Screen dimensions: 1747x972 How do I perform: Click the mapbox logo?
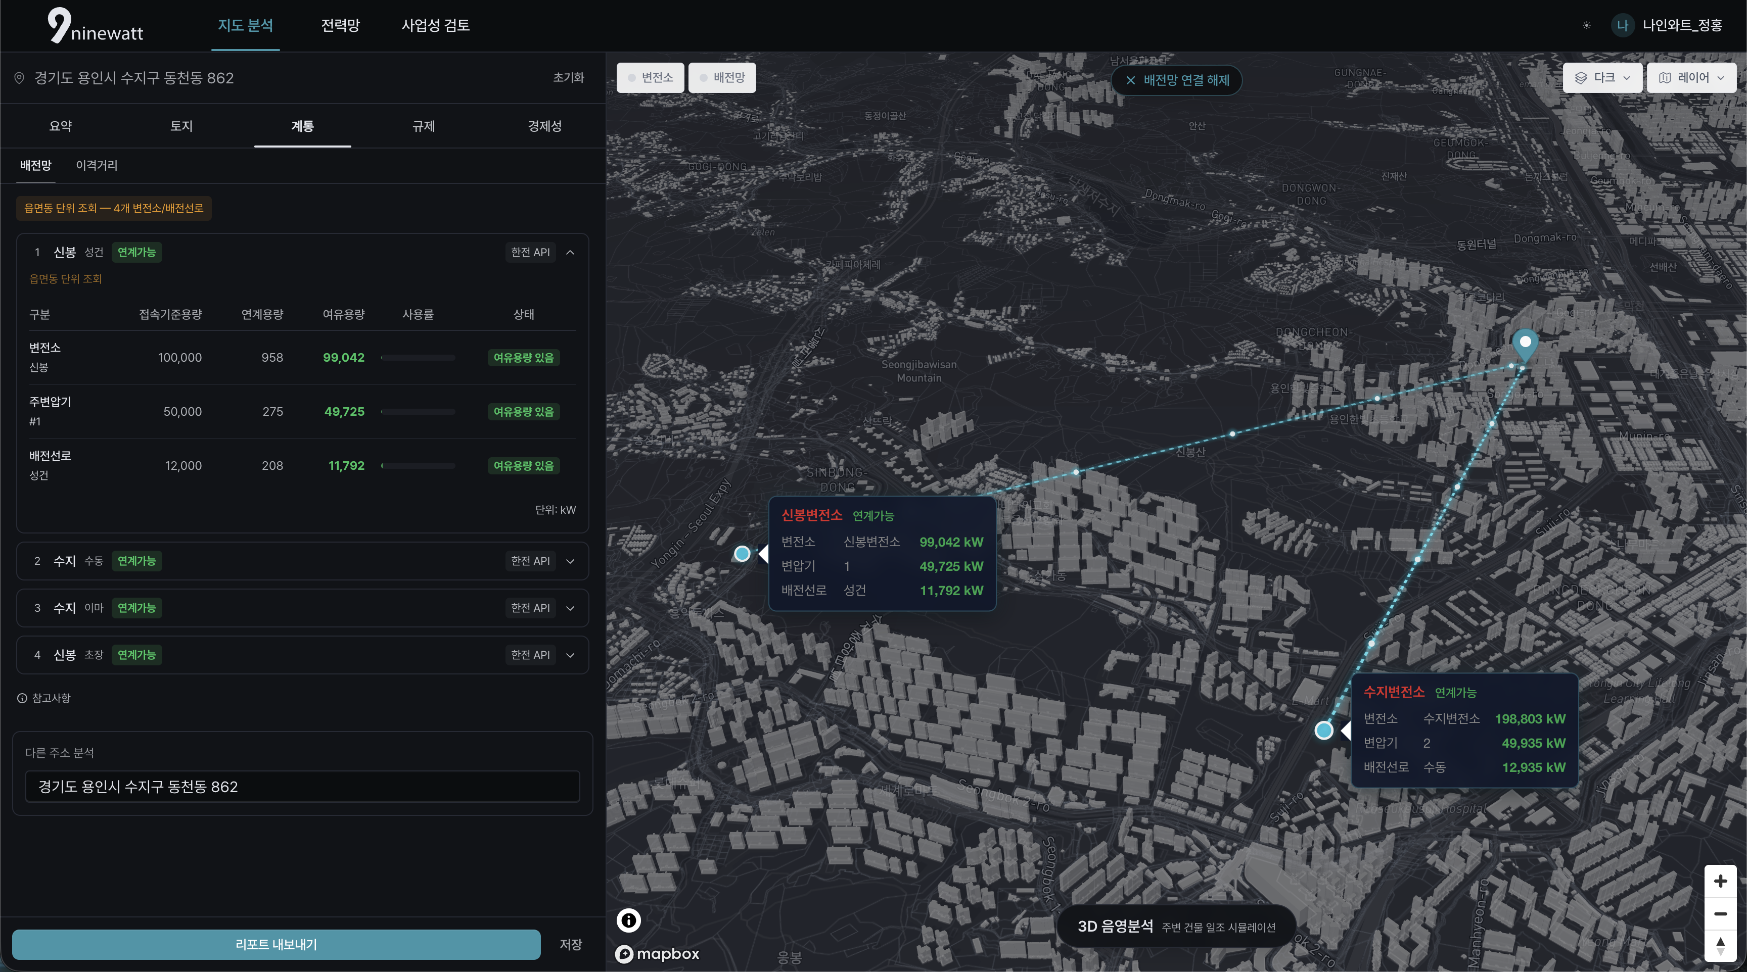coord(657,954)
